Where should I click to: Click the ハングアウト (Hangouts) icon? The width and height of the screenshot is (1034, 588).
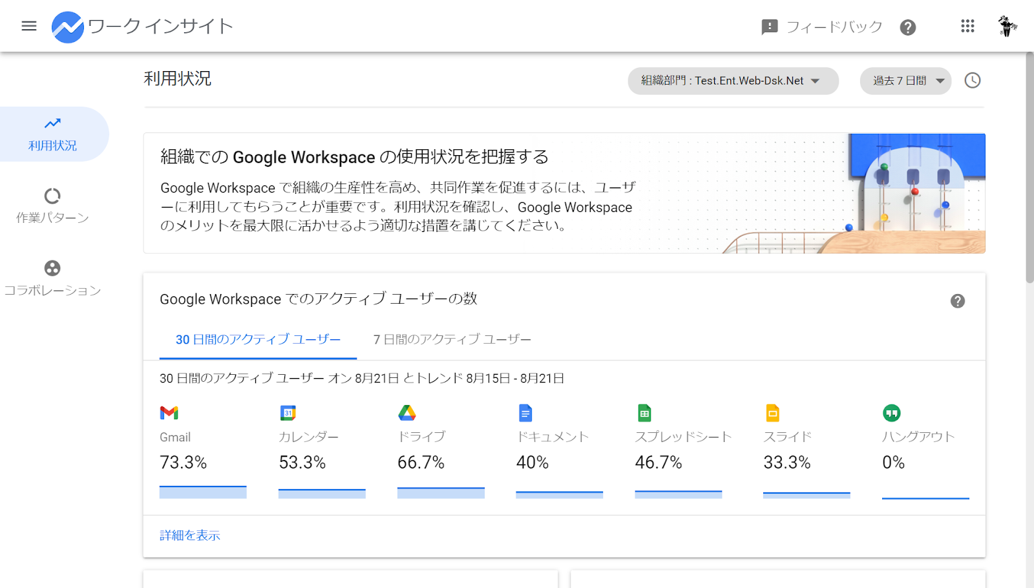[891, 412]
